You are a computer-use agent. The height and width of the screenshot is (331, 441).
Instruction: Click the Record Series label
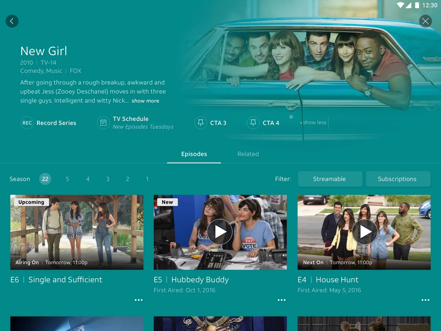coord(56,123)
